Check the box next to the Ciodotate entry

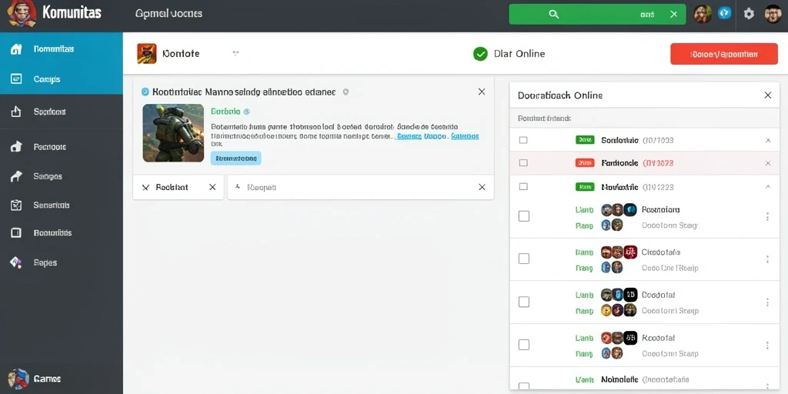point(523,259)
